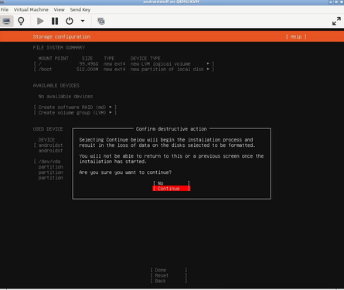Open the manage snapshots icon
The image size is (344, 290).
point(101,21)
